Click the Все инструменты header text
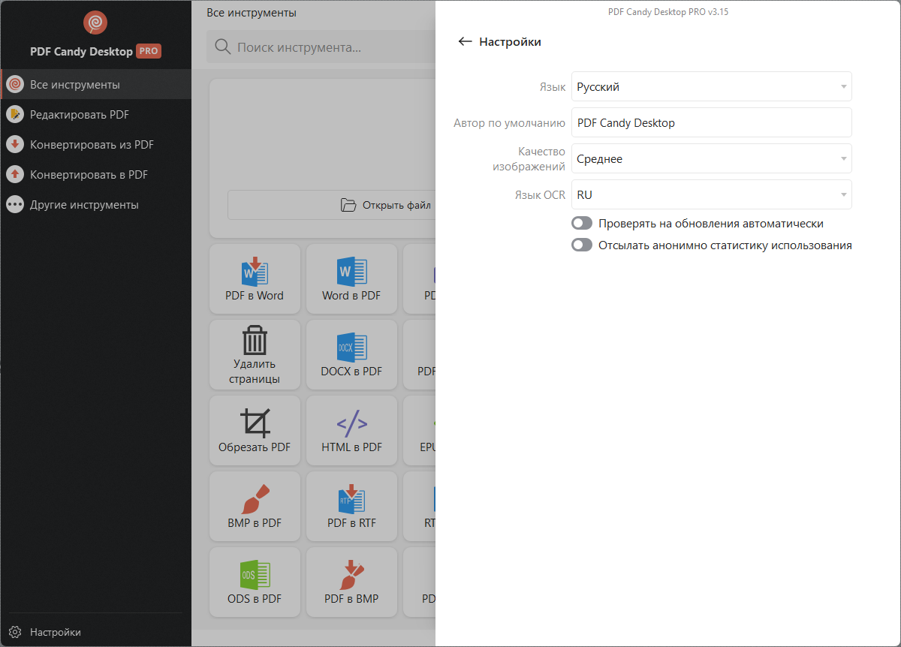This screenshot has height=647, width=901. (252, 13)
